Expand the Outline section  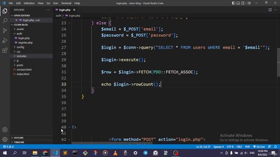[x=18, y=138]
